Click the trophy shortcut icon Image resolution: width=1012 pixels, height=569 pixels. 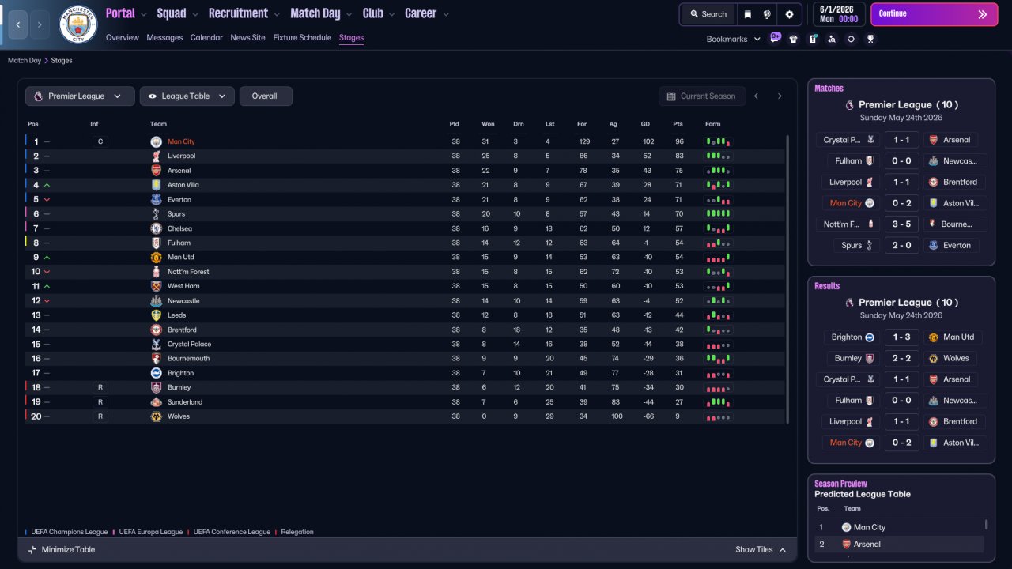click(x=870, y=39)
